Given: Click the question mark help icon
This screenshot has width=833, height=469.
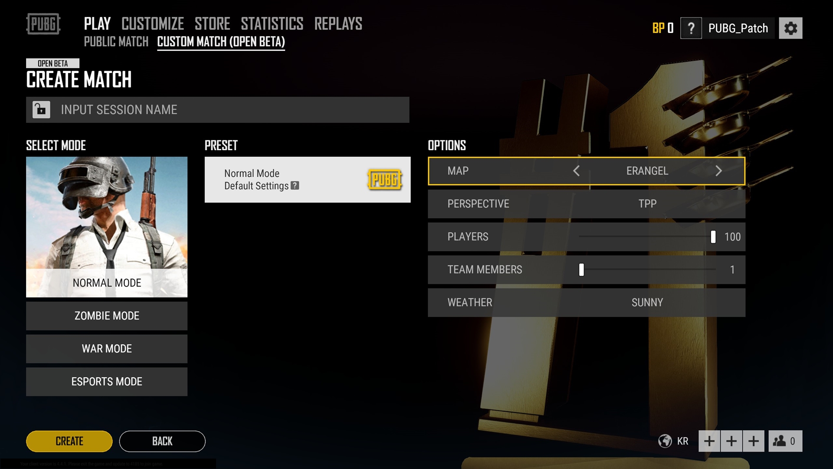Looking at the screenshot, I should point(691,27).
